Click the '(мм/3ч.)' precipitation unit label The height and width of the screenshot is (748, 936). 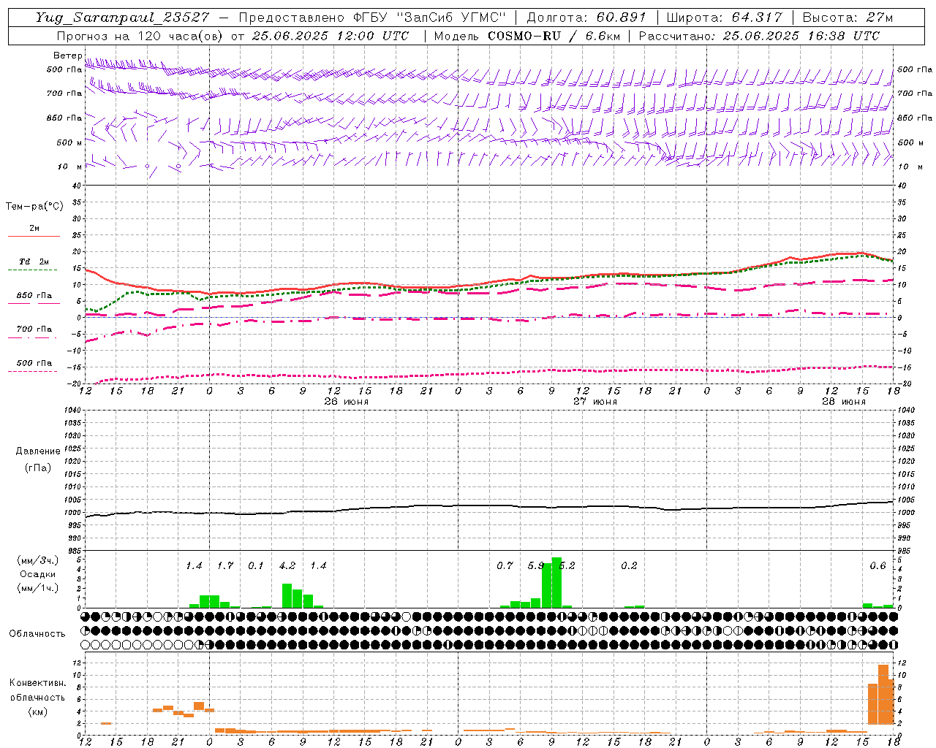click(39, 560)
